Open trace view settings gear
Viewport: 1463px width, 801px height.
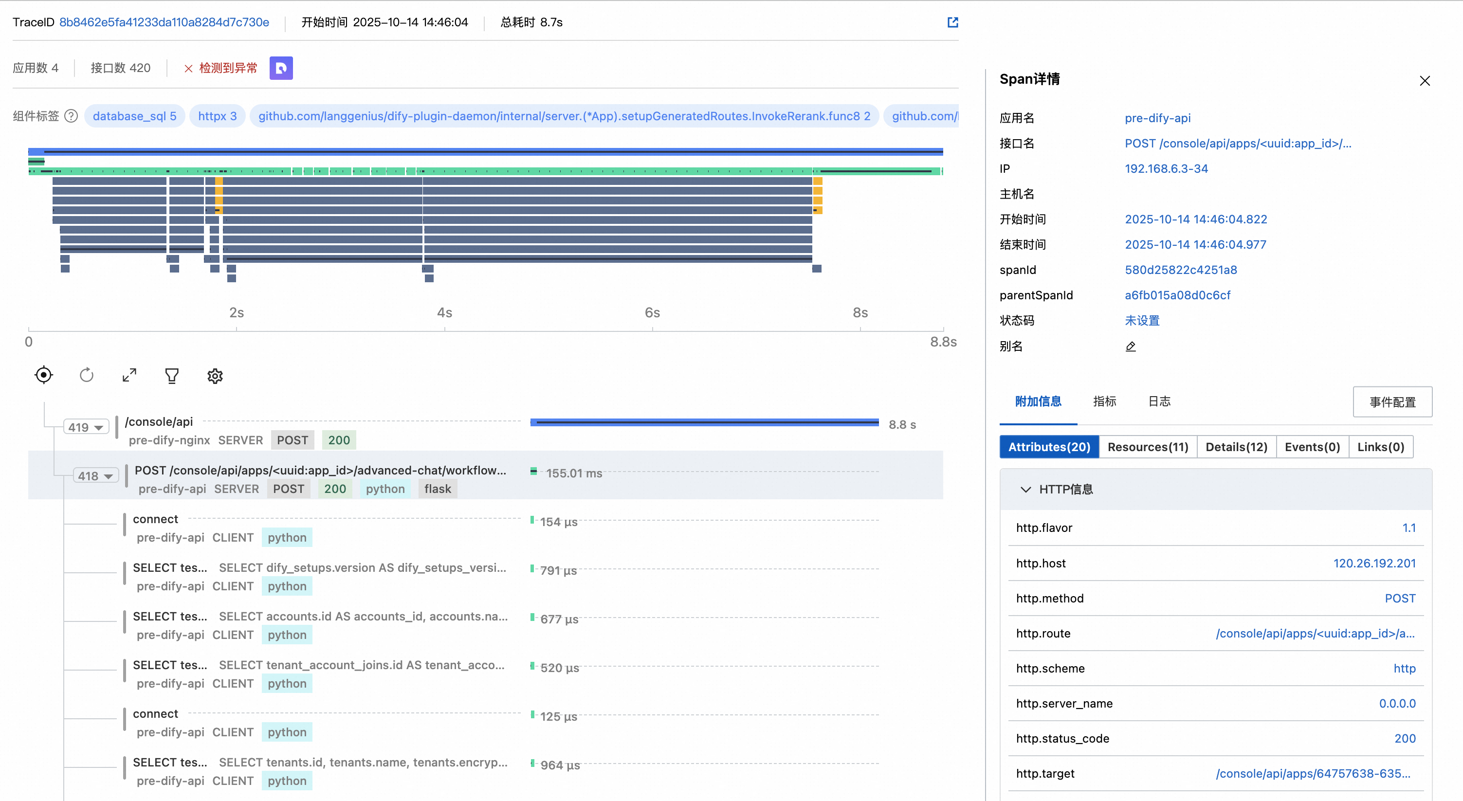[215, 376]
